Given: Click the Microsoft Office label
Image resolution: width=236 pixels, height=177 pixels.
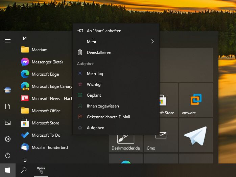Looking at the screenshot, I should click(x=46, y=111).
